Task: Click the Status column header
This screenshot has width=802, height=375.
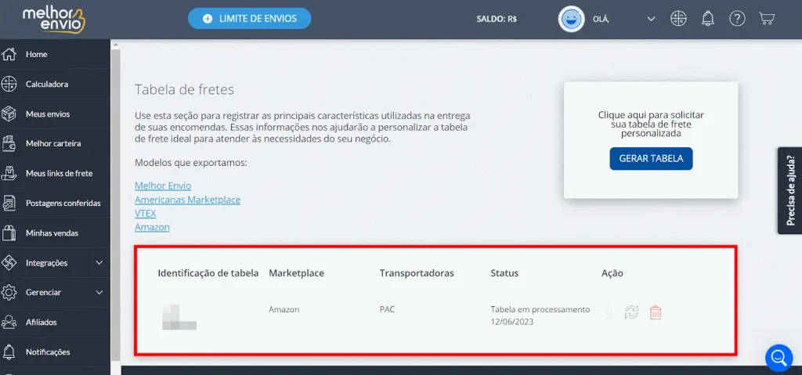Action: 504,273
